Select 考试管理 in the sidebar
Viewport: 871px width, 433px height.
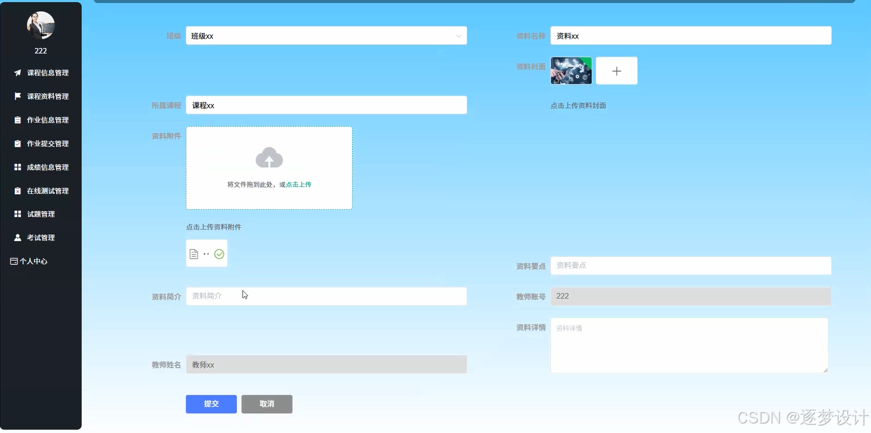point(41,238)
